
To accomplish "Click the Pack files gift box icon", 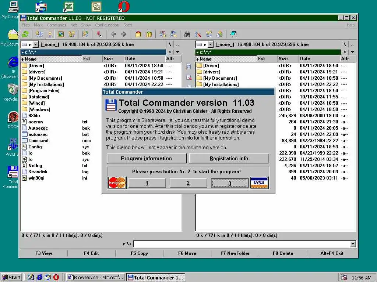I will click(138, 34).
